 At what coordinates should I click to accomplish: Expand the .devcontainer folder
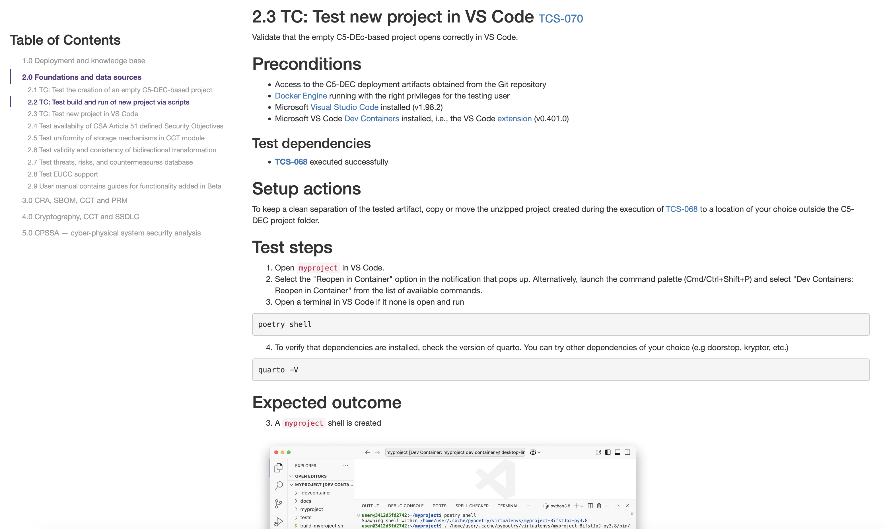tap(315, 493)
